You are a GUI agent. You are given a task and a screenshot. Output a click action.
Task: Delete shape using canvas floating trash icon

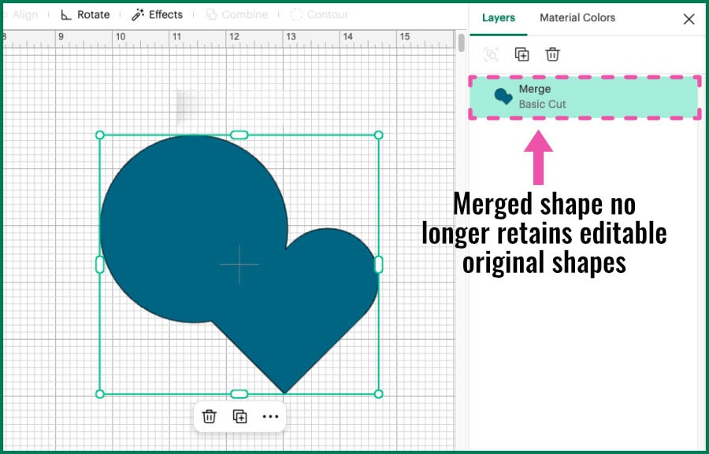click(209, 416)
